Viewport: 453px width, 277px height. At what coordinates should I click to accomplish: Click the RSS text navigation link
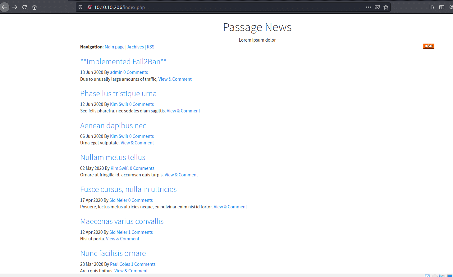150,47
